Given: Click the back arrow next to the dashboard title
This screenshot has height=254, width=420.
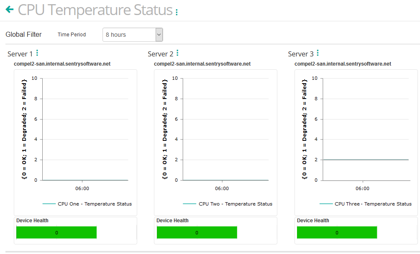Looking at the screenshot, I should pos(9,9).
